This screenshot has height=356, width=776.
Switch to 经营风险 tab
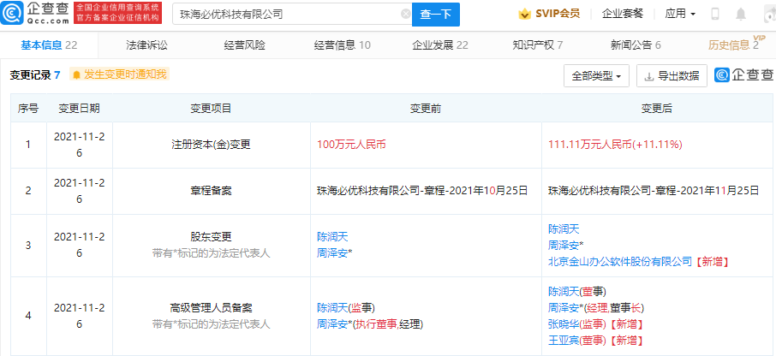click(x=244, y=45)
